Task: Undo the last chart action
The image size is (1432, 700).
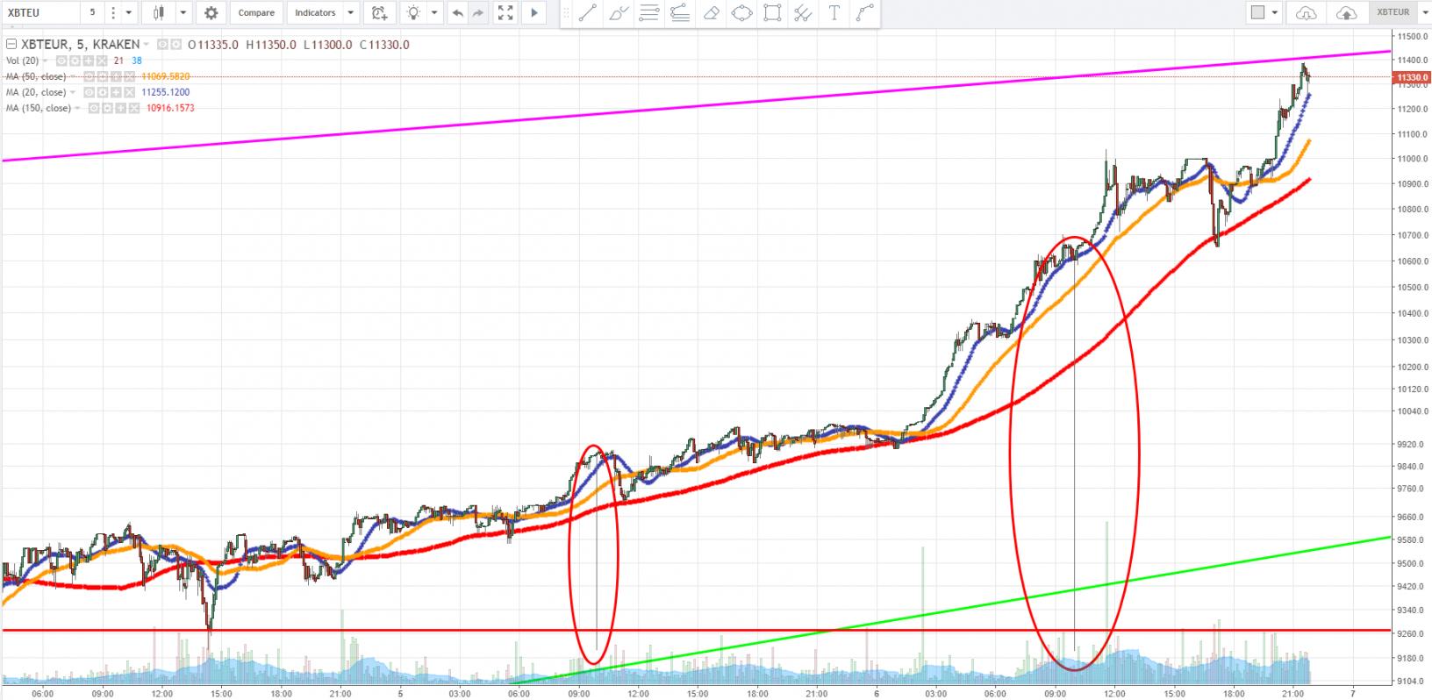Action: tap(457, 12)
